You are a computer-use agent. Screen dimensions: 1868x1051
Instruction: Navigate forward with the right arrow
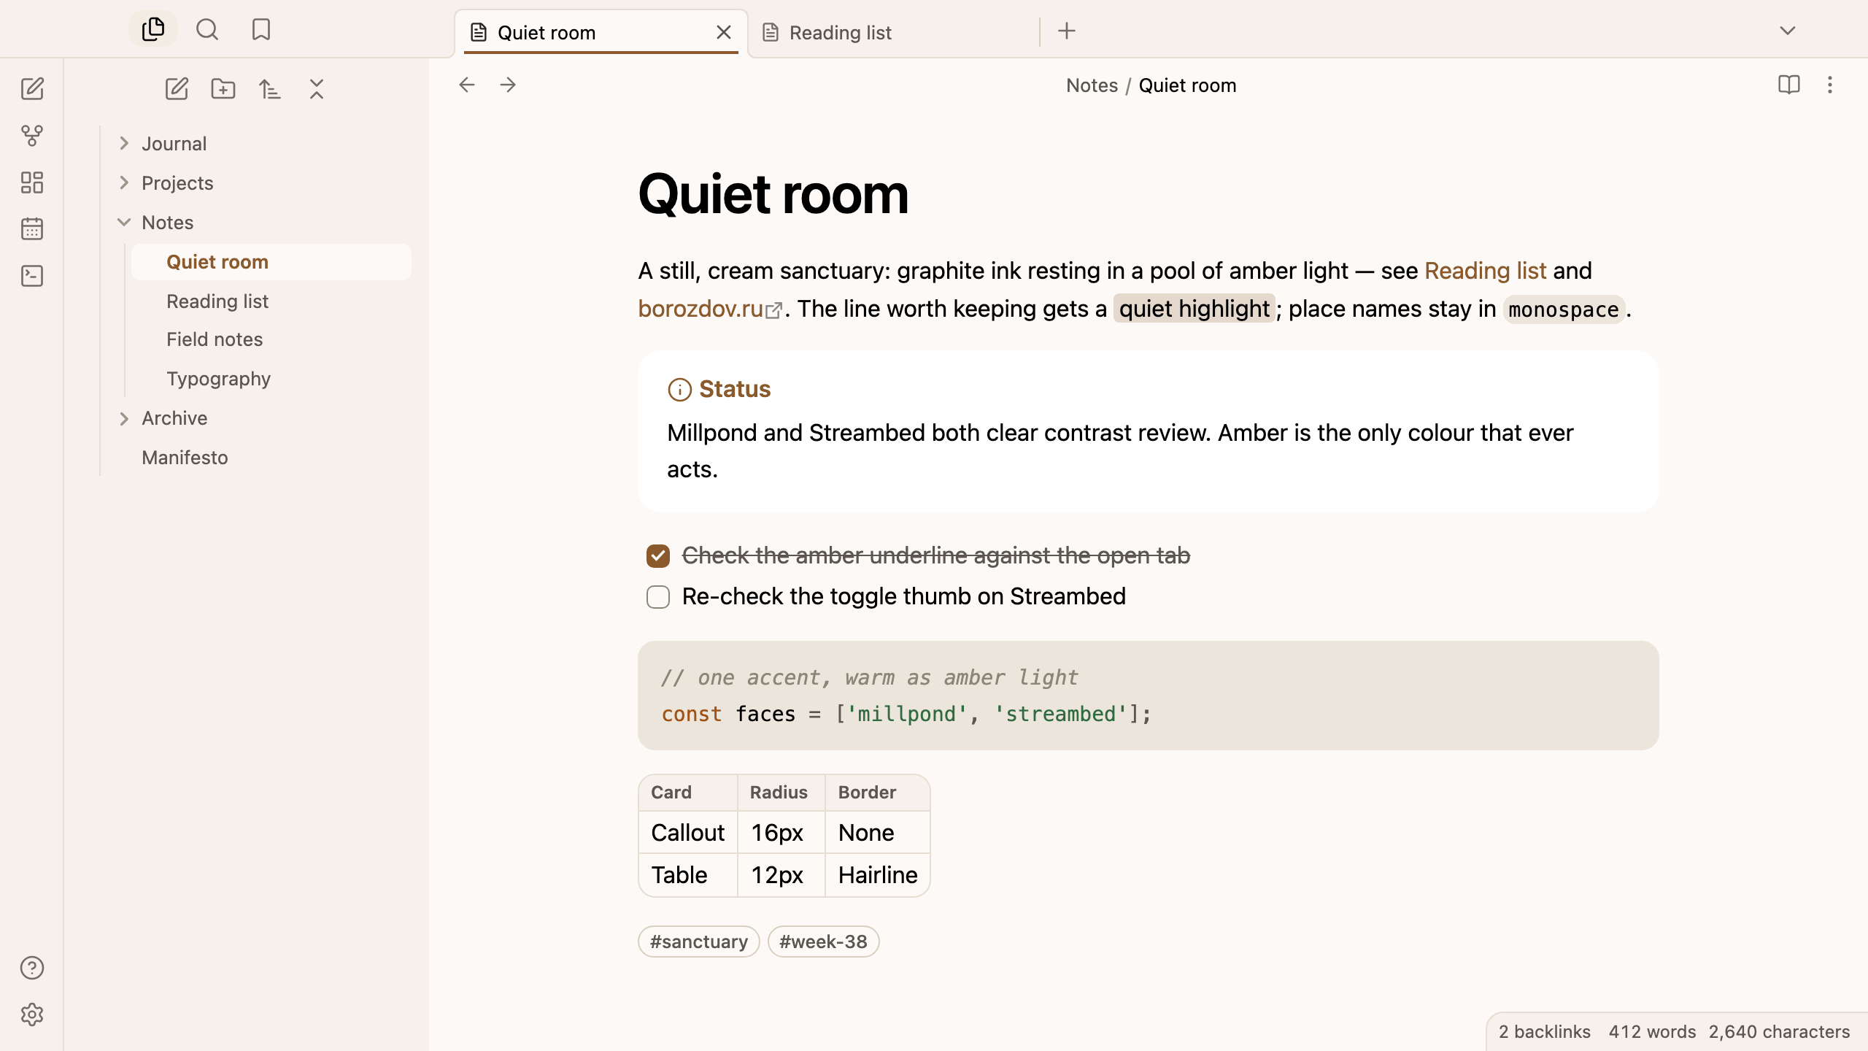coord(508,85)
